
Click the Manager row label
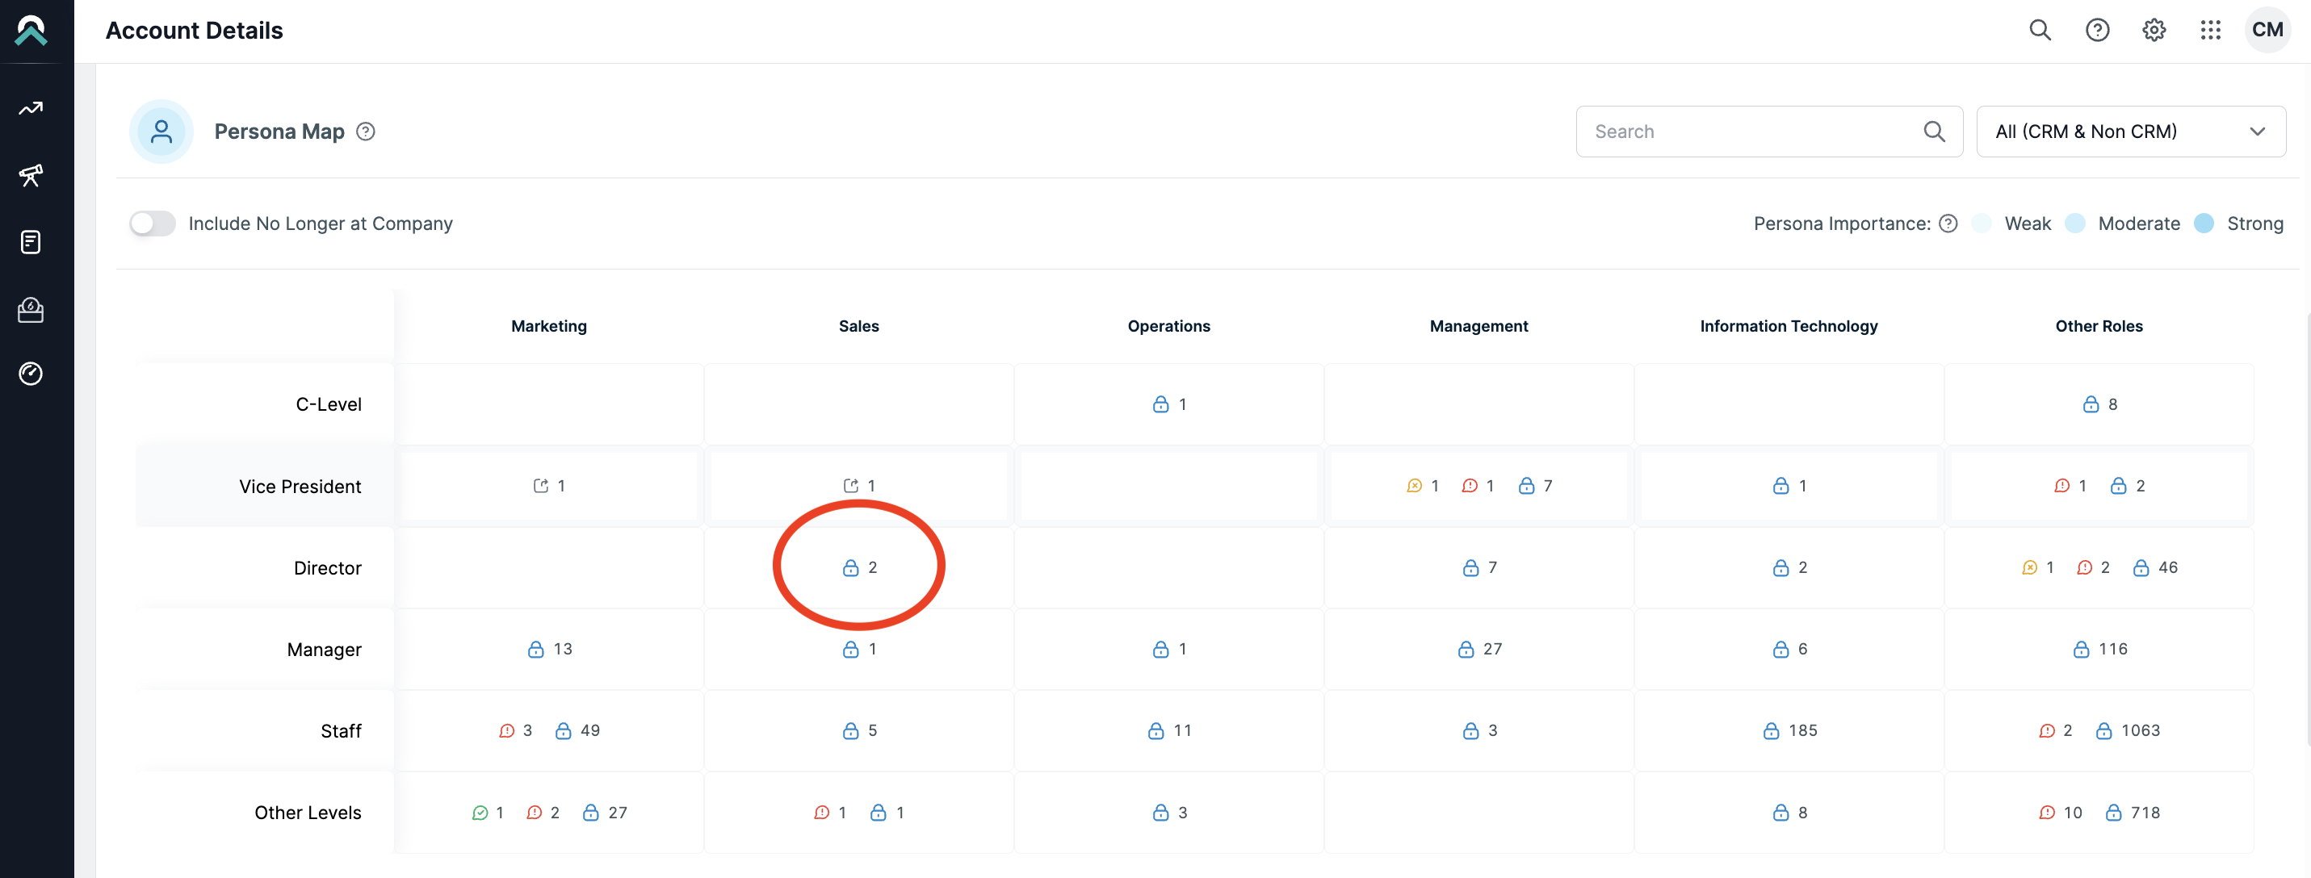click(324, 650)
